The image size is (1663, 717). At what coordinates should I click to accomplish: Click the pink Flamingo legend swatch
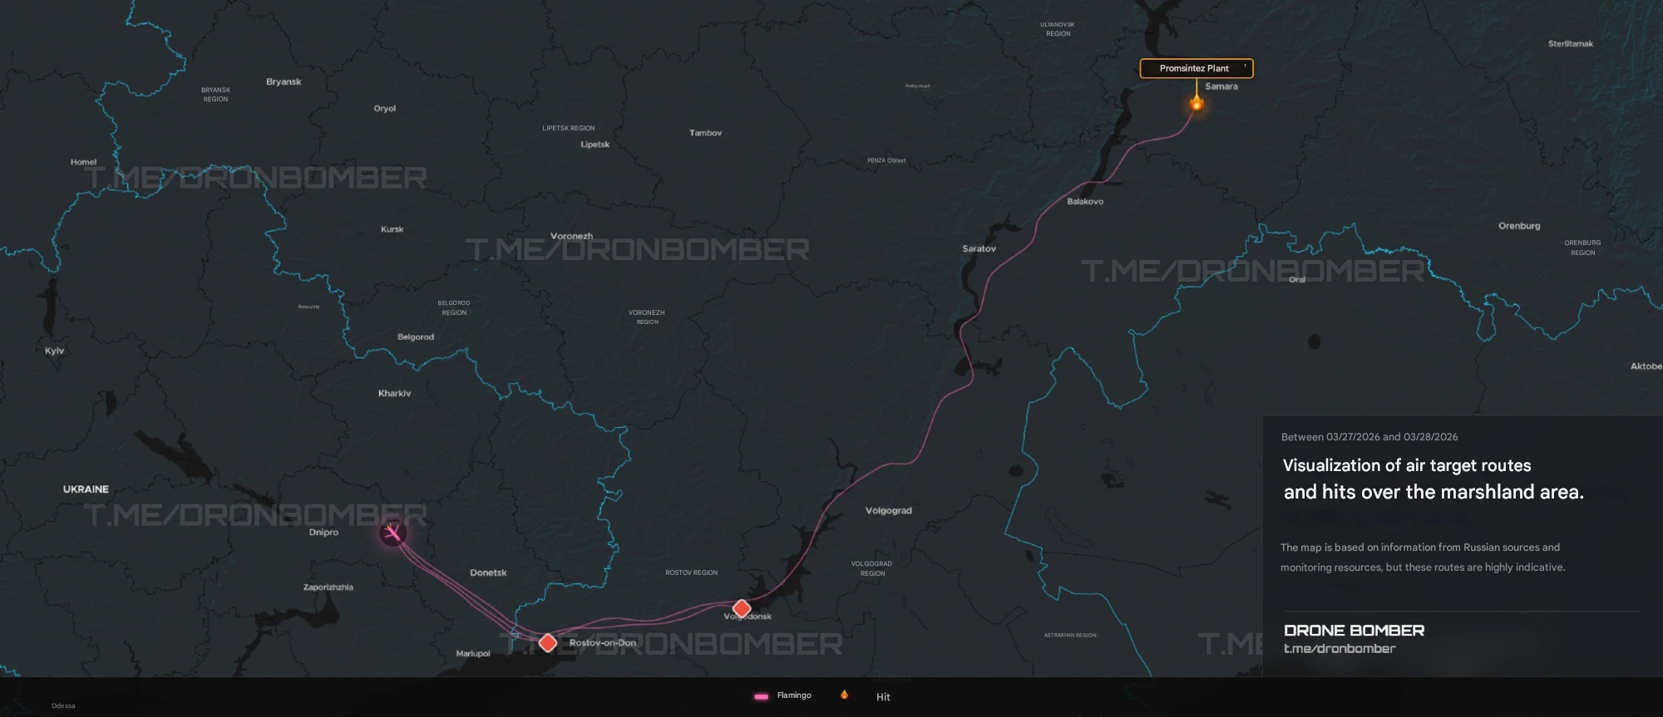[761, 696]
